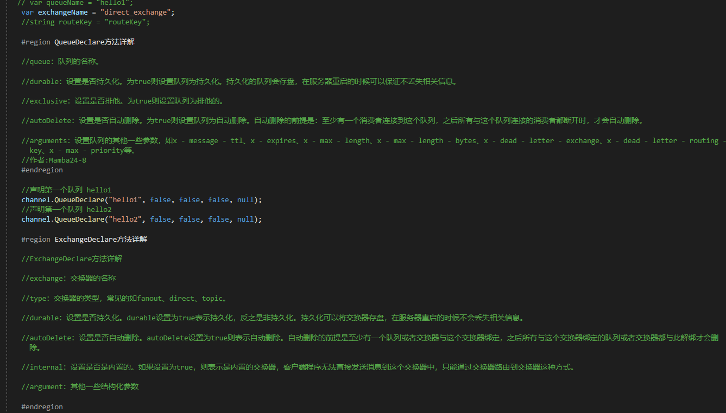The image size is (726, 413).
Task: Click the //声明第一个队列 hello2 comment
Action: pos(66,209)
